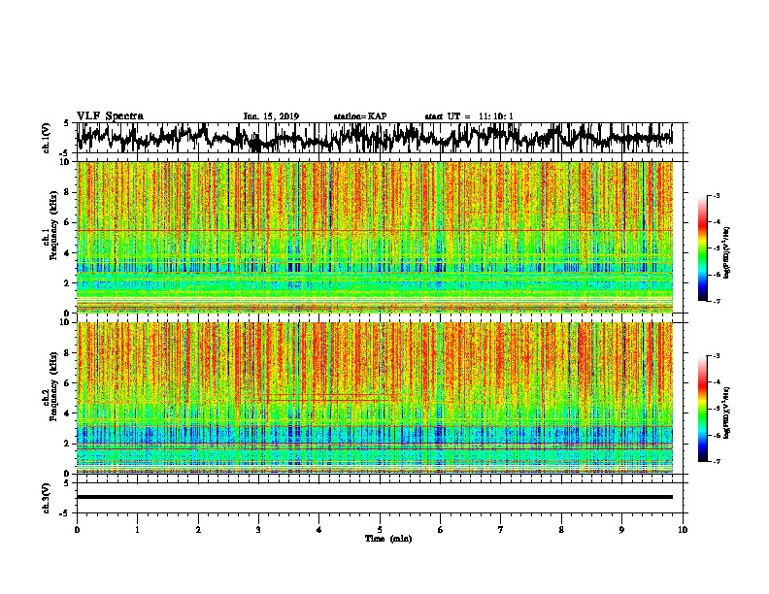Click the ch.1(V) waveform trace panel
The image size is (769, 594).
[x=379, y=138]
